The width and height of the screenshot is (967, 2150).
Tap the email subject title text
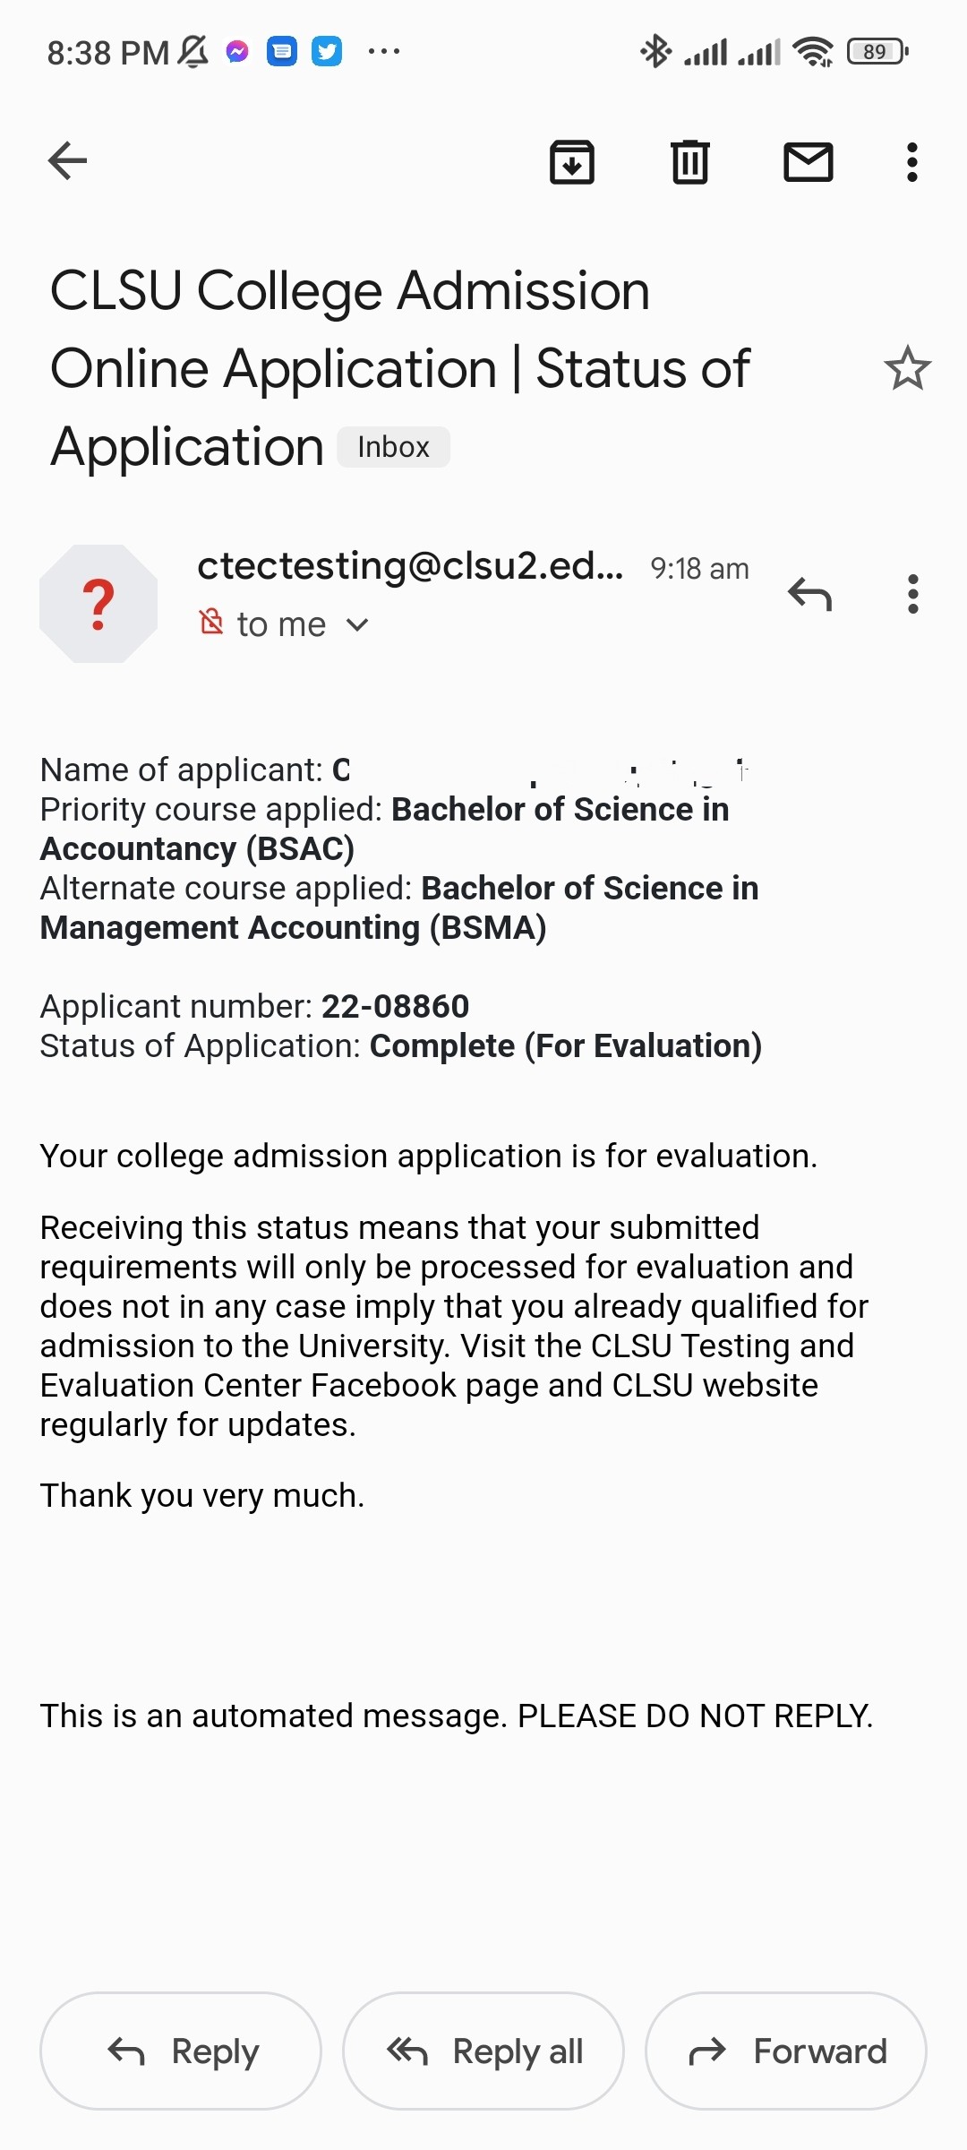399,368
